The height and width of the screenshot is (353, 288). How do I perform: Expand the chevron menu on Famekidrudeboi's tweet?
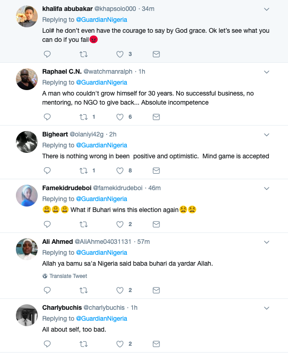(267, 188)
